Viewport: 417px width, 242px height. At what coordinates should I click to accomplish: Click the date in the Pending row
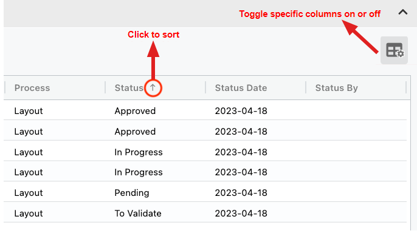point(241,193)
